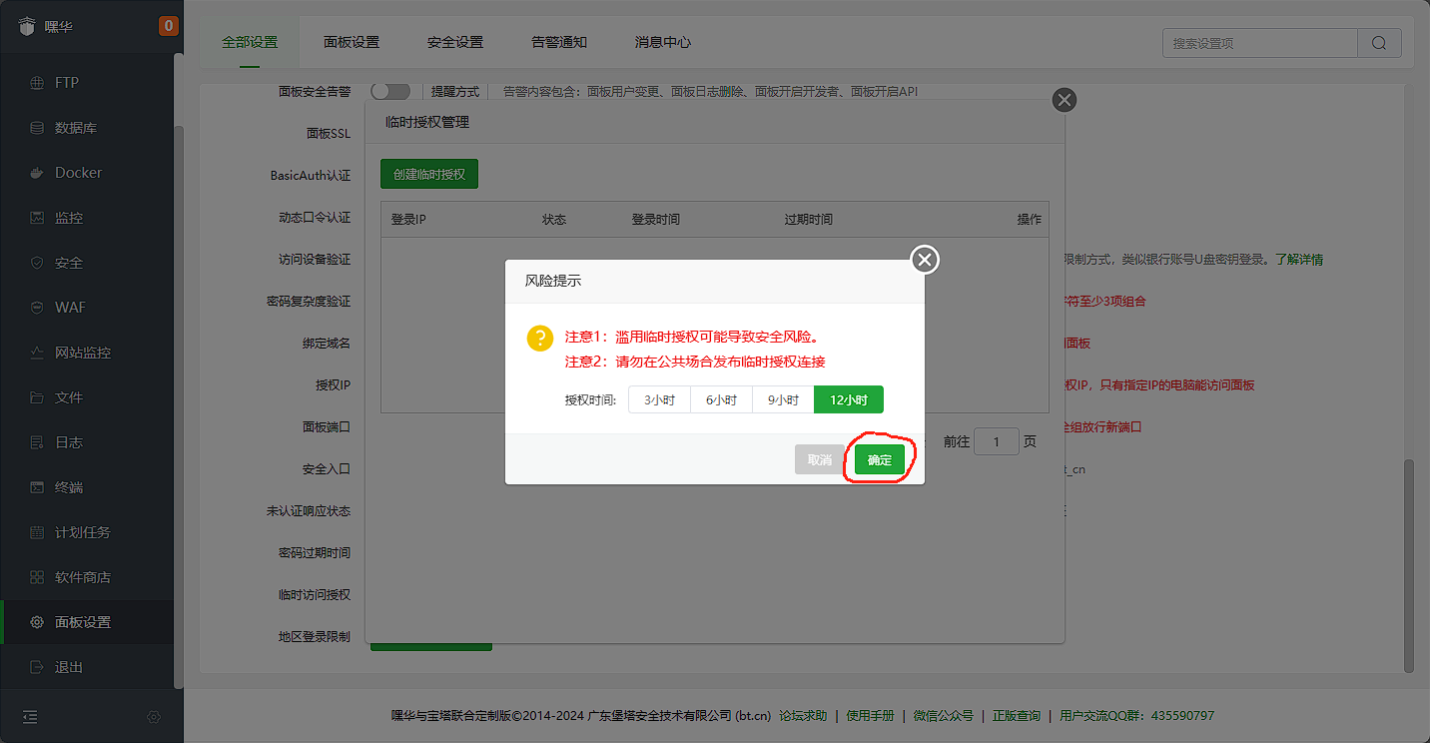This screenshot has width=1430, height=743.
Task: Open the 正版查询 footer link
Action: pyautogui.click(x=1017, y=716)
